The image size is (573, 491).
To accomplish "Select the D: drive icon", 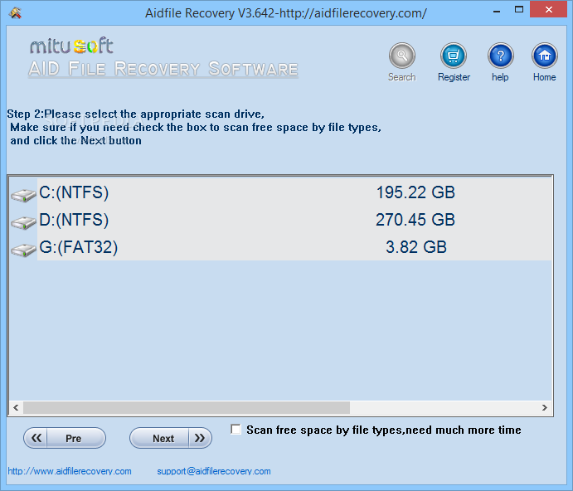I will point(23,222).
